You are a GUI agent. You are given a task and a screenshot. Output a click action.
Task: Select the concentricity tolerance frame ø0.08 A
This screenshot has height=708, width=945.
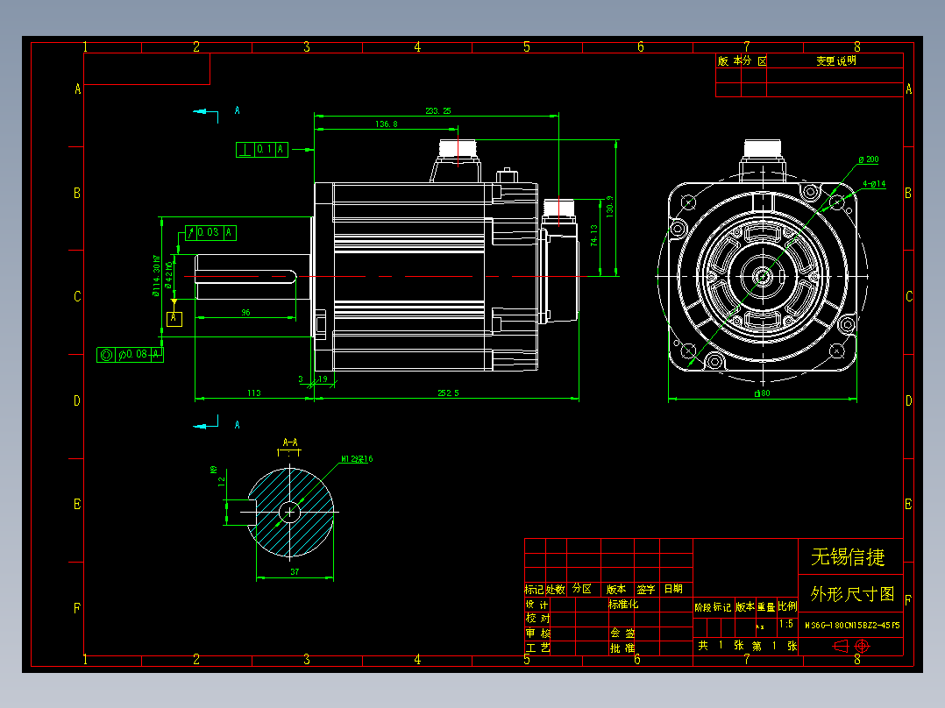[130, 354]
